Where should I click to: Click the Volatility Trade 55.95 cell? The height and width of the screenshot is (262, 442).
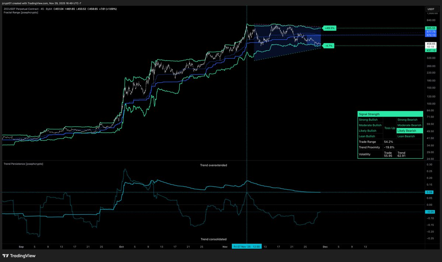click(x=390, y=154)
